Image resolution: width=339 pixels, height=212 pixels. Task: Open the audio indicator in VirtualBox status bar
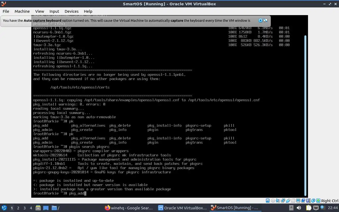278,201
